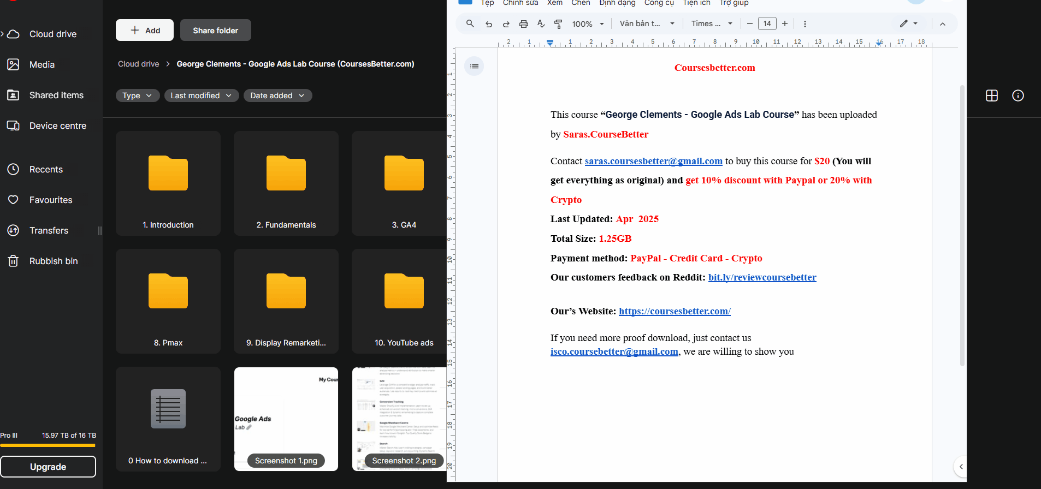This screenshot has width=1041, height=489.
Task: Open the Cloud drive section
Action: tap(52, 34)
